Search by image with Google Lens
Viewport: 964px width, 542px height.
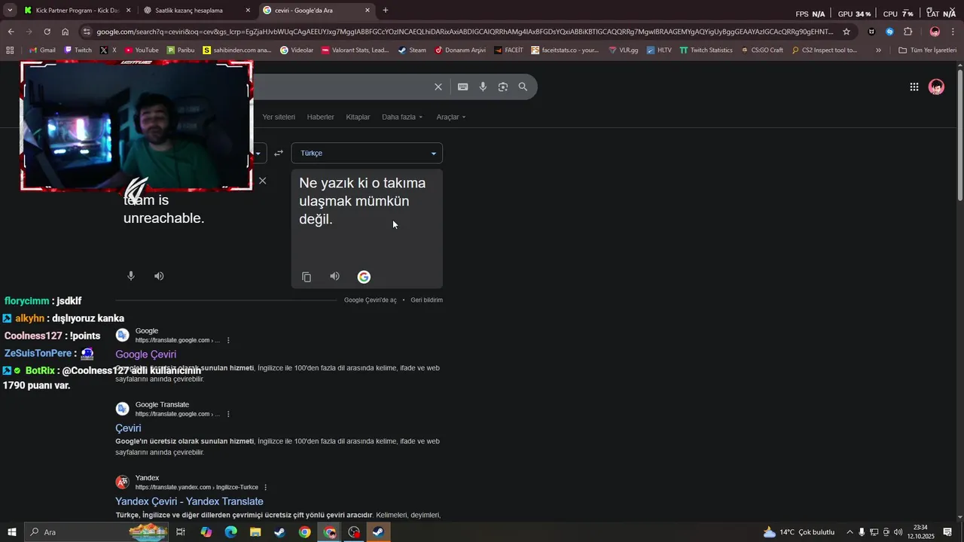tap(503, 87)
